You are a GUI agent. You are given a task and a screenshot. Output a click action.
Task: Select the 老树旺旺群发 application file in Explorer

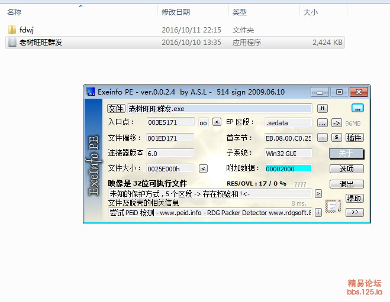(x=175, y=42)
